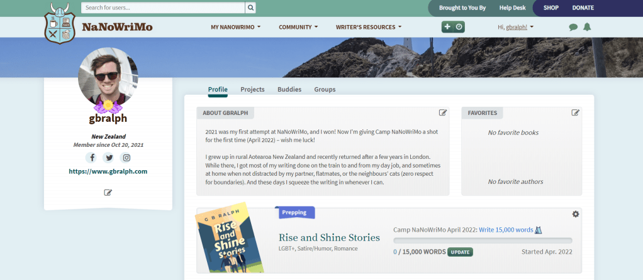Expand the Writer's Resources menu
This screenshot has width=643, height=280.
coord(369,27)
